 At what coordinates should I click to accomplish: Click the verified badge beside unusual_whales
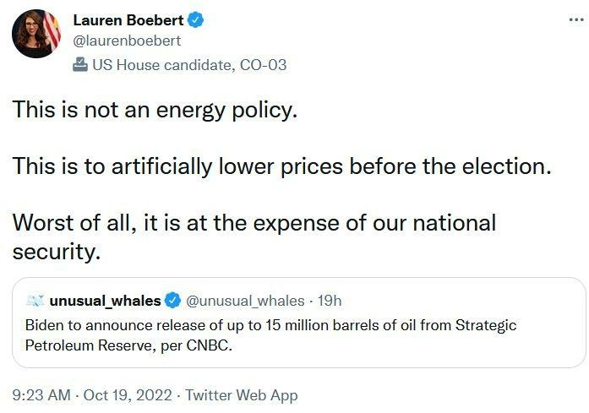pyautogui.click(x=172, y=301)
